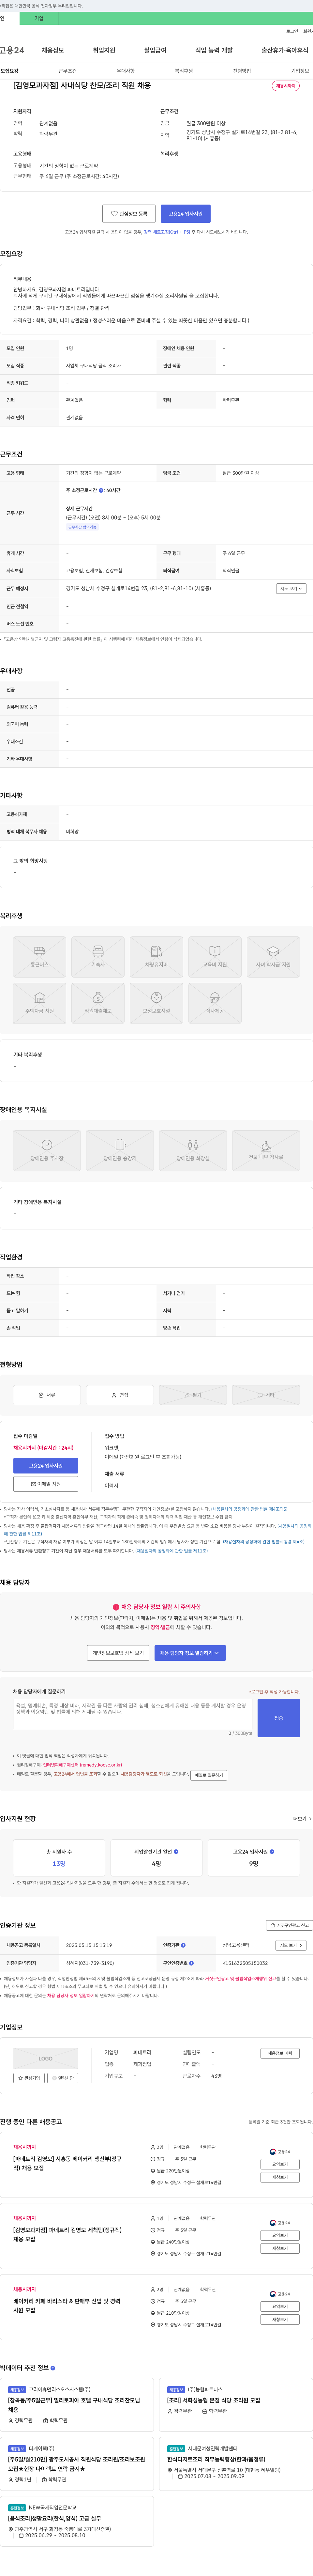Click the 관심기업 star button
This screenshot has width=313, height=2576.
(29, 2078)
